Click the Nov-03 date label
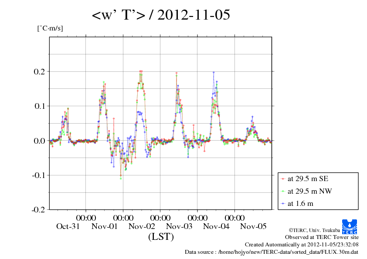 pyautogui.click(x=179, y=226)
